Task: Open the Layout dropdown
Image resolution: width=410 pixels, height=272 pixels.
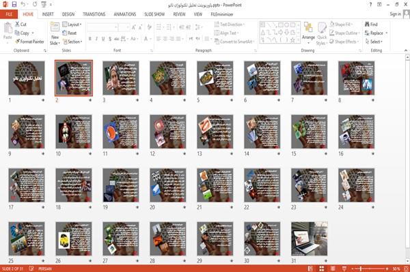Action: click(x=72, y=25)
